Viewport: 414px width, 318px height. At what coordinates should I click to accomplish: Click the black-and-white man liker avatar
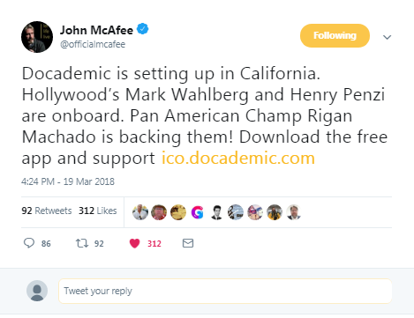pyautogui.click(x=216, y=212)
